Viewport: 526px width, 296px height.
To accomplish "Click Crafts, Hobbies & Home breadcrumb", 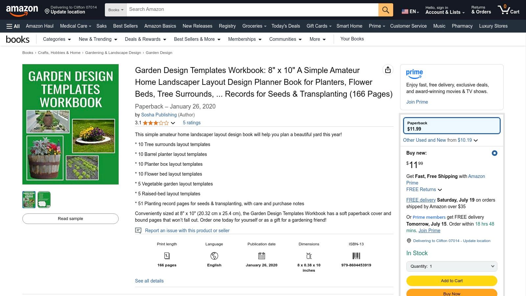I will (59, 53).
